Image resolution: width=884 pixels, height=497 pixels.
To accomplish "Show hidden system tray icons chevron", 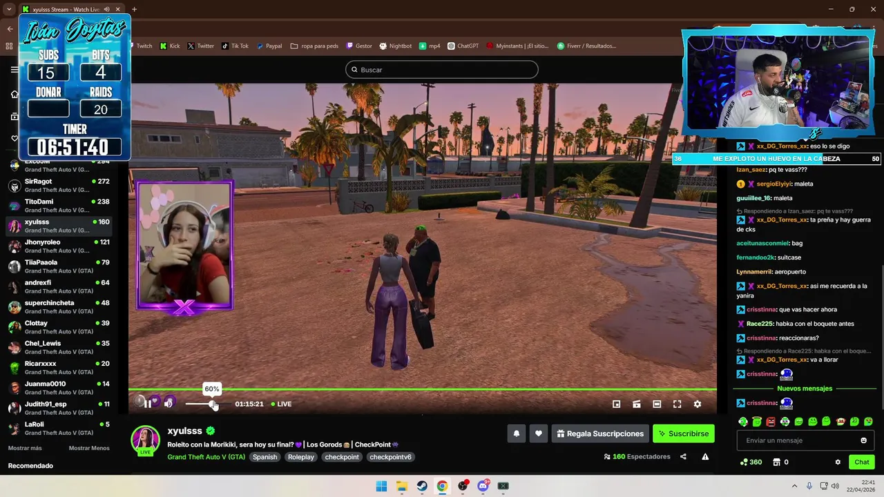I will tap(794, 486).
